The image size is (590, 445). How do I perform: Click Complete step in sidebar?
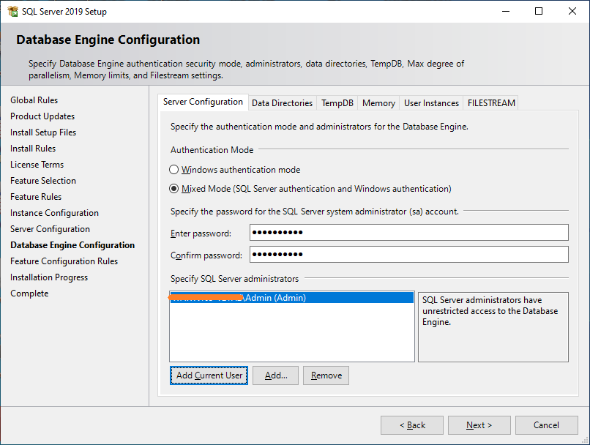pyautogui.click(x=29, y=293)
